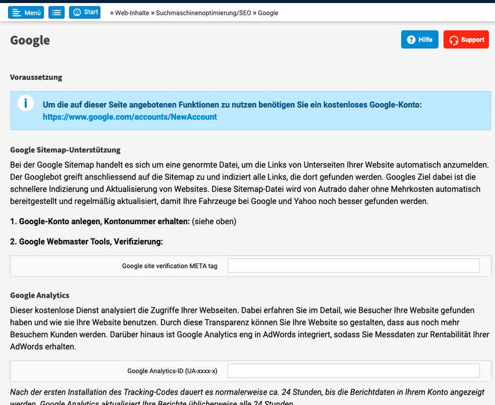Focus the Google Analytics-ID input field
This screenshot has height=405, width=495.
pos(353,371)
